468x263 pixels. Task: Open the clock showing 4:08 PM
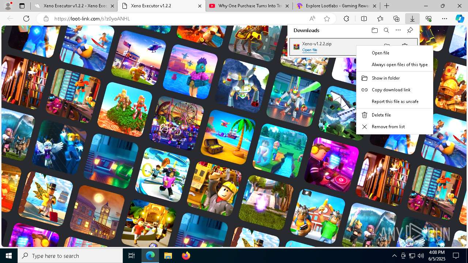point(437,256)
